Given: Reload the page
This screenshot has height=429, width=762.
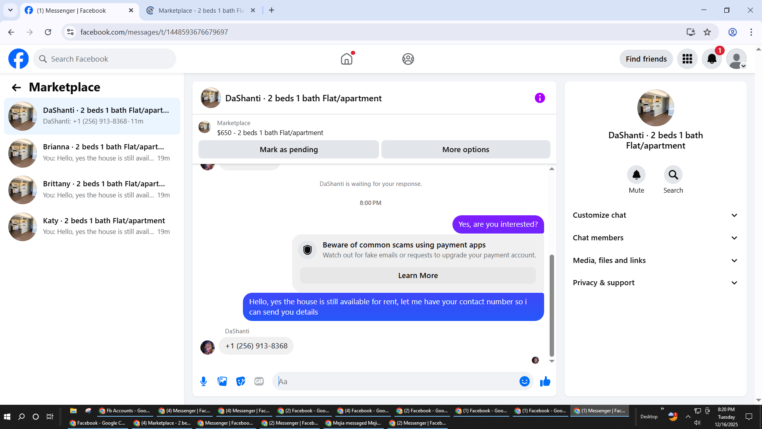Looking at the screenshot, I should tap(48, 32).
